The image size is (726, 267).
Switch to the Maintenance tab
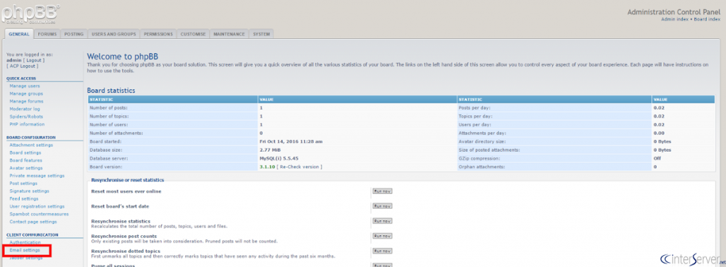[229, 34]
